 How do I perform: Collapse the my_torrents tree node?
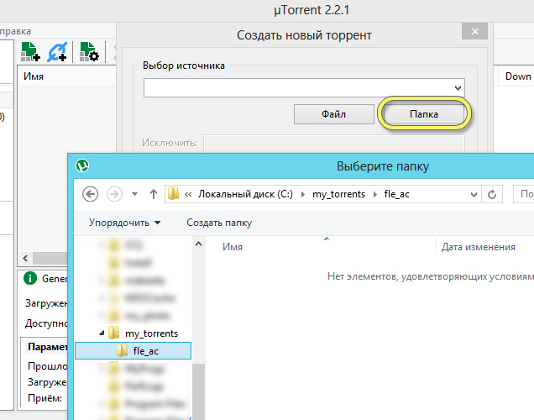(102, 333)
